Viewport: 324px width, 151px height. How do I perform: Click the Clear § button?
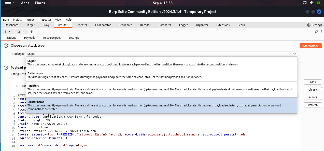pyautogui.click(x=313, y=90)
